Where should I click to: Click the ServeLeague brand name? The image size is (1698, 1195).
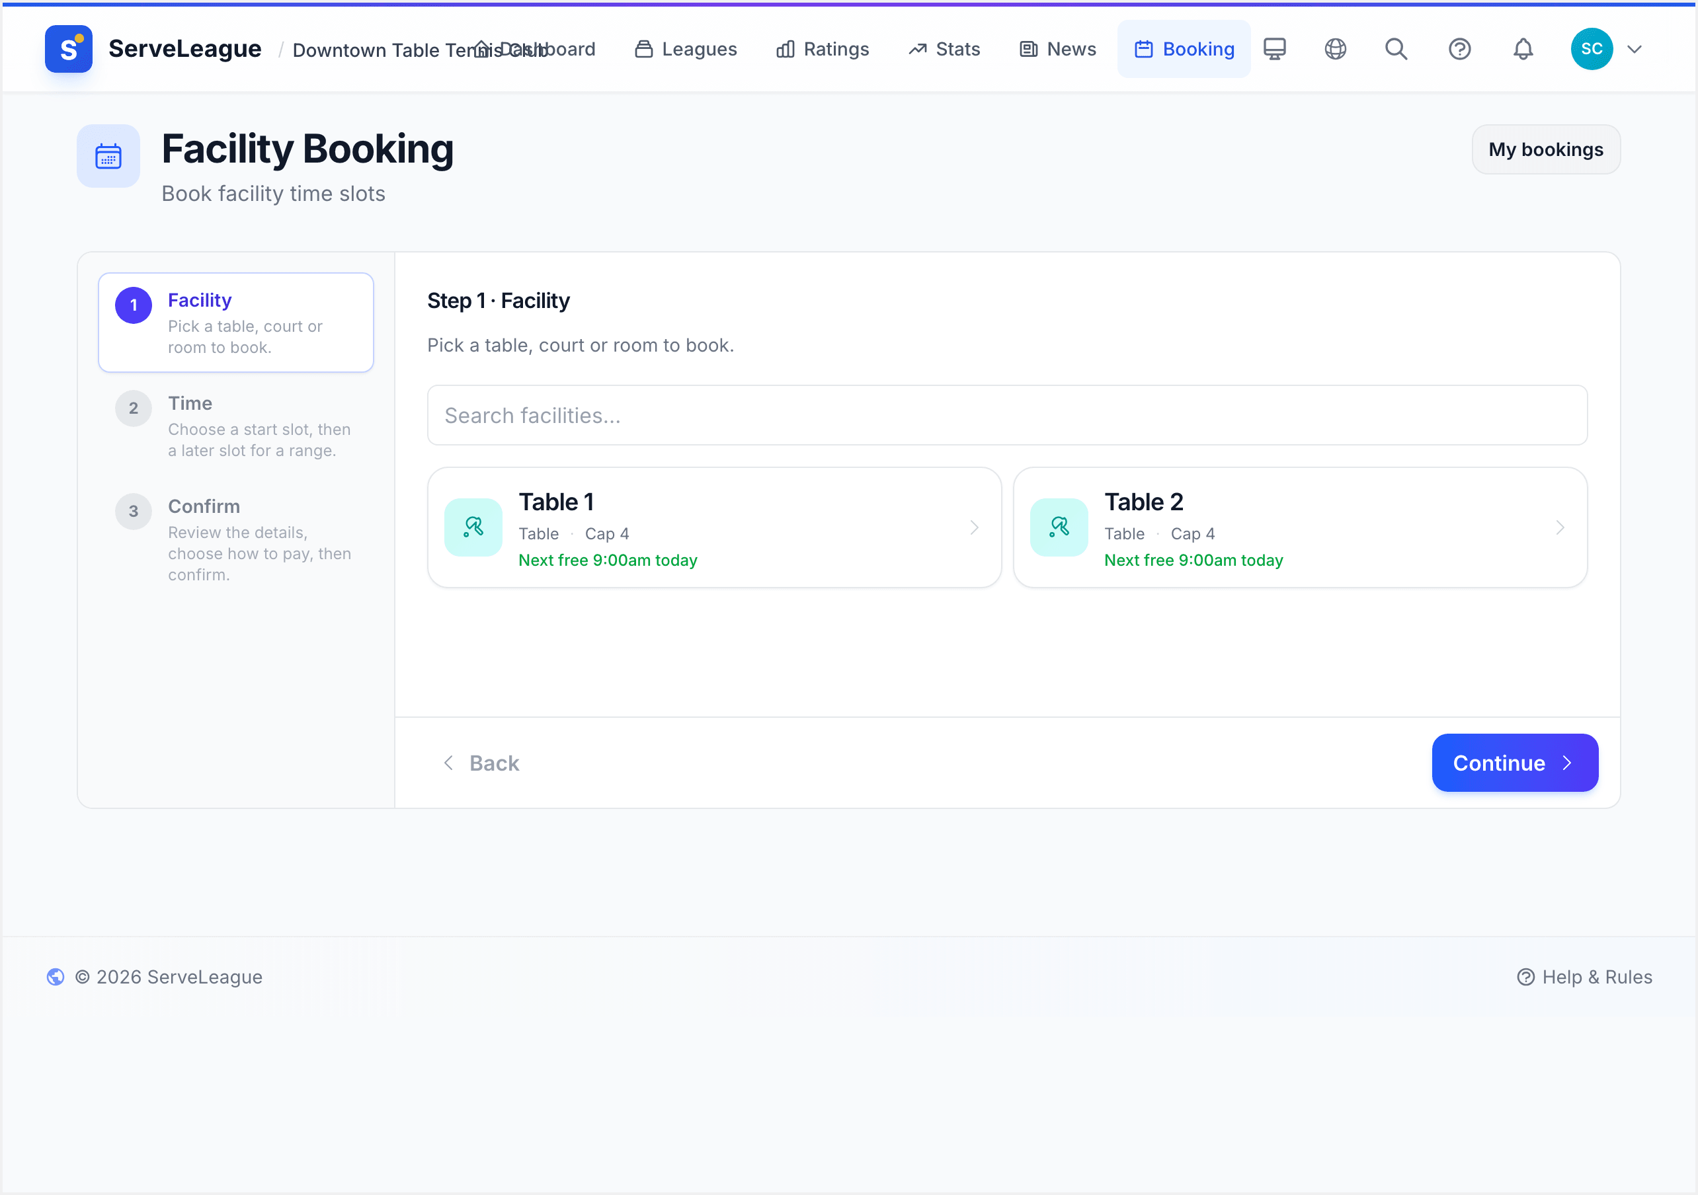pos(185,49)
